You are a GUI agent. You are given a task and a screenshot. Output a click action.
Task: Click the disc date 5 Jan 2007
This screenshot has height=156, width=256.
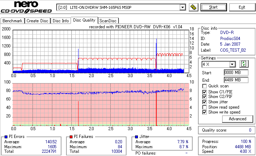(230, 44)
